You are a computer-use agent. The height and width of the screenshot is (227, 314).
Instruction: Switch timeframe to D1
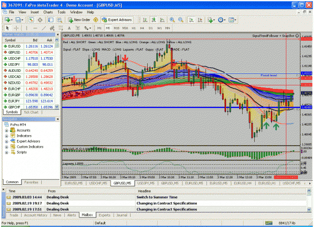point(151,28)
